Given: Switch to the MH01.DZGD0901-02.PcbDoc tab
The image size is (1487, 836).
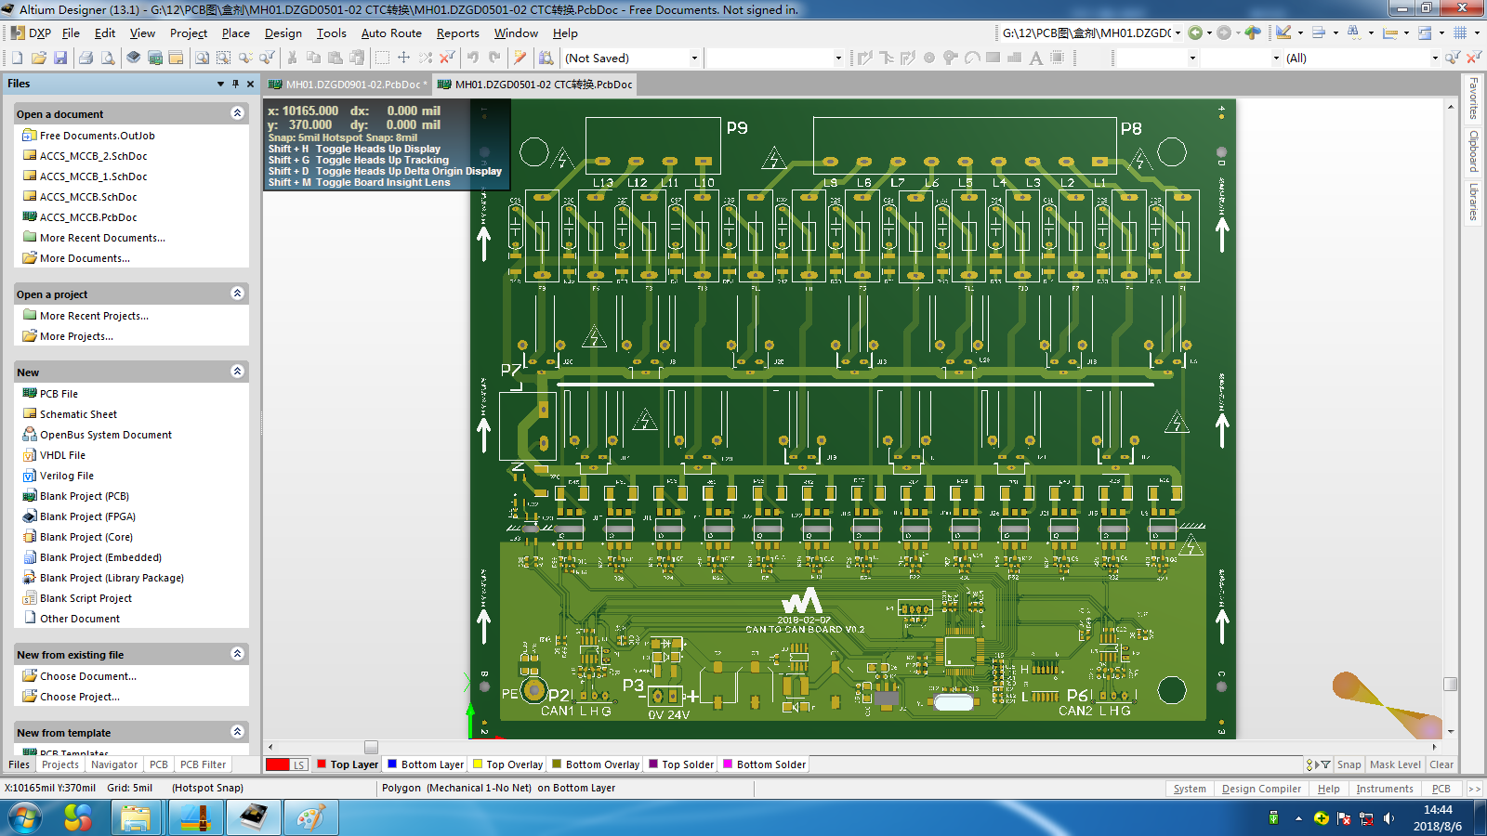Looking at the screenshot, I should pos(348,85).
